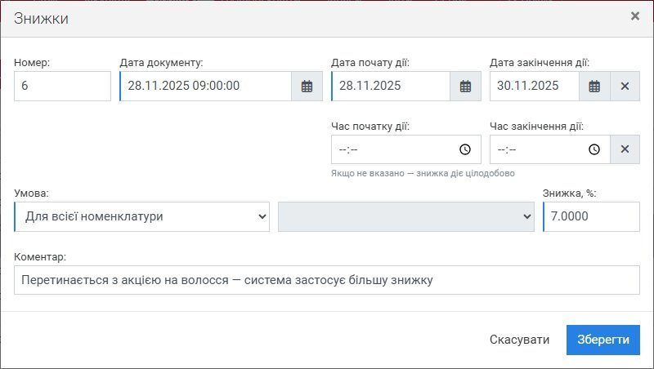Click the Зберегти button
The image size is (654, 369).
[x=603, y=340]
